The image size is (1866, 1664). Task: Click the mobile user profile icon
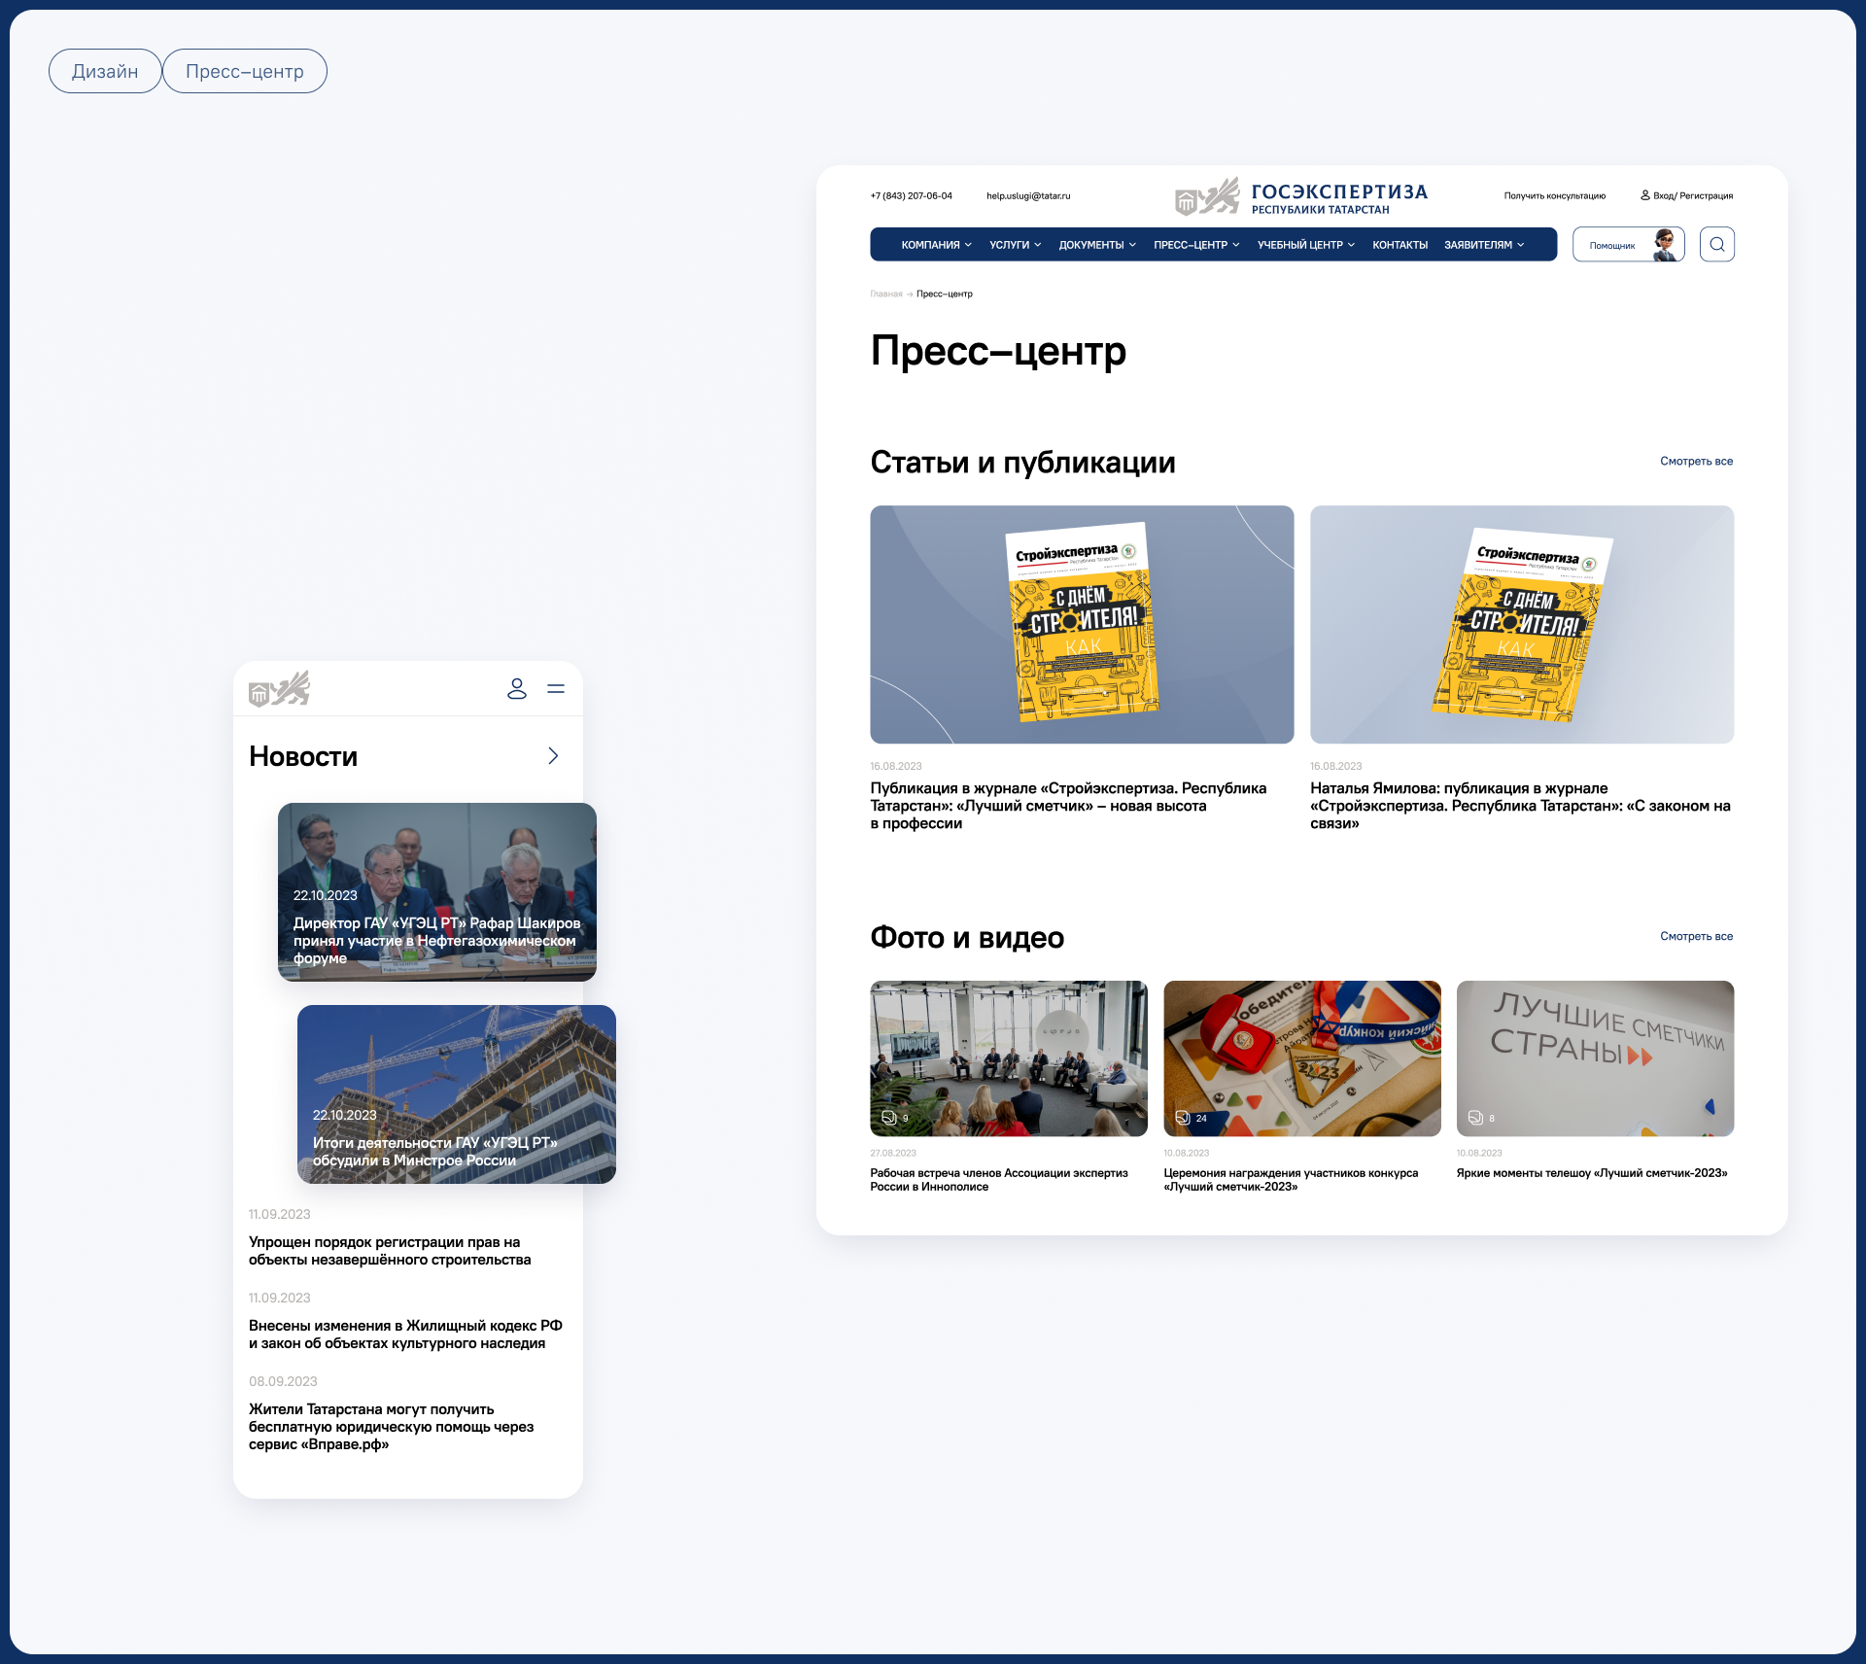pos(517,689)
